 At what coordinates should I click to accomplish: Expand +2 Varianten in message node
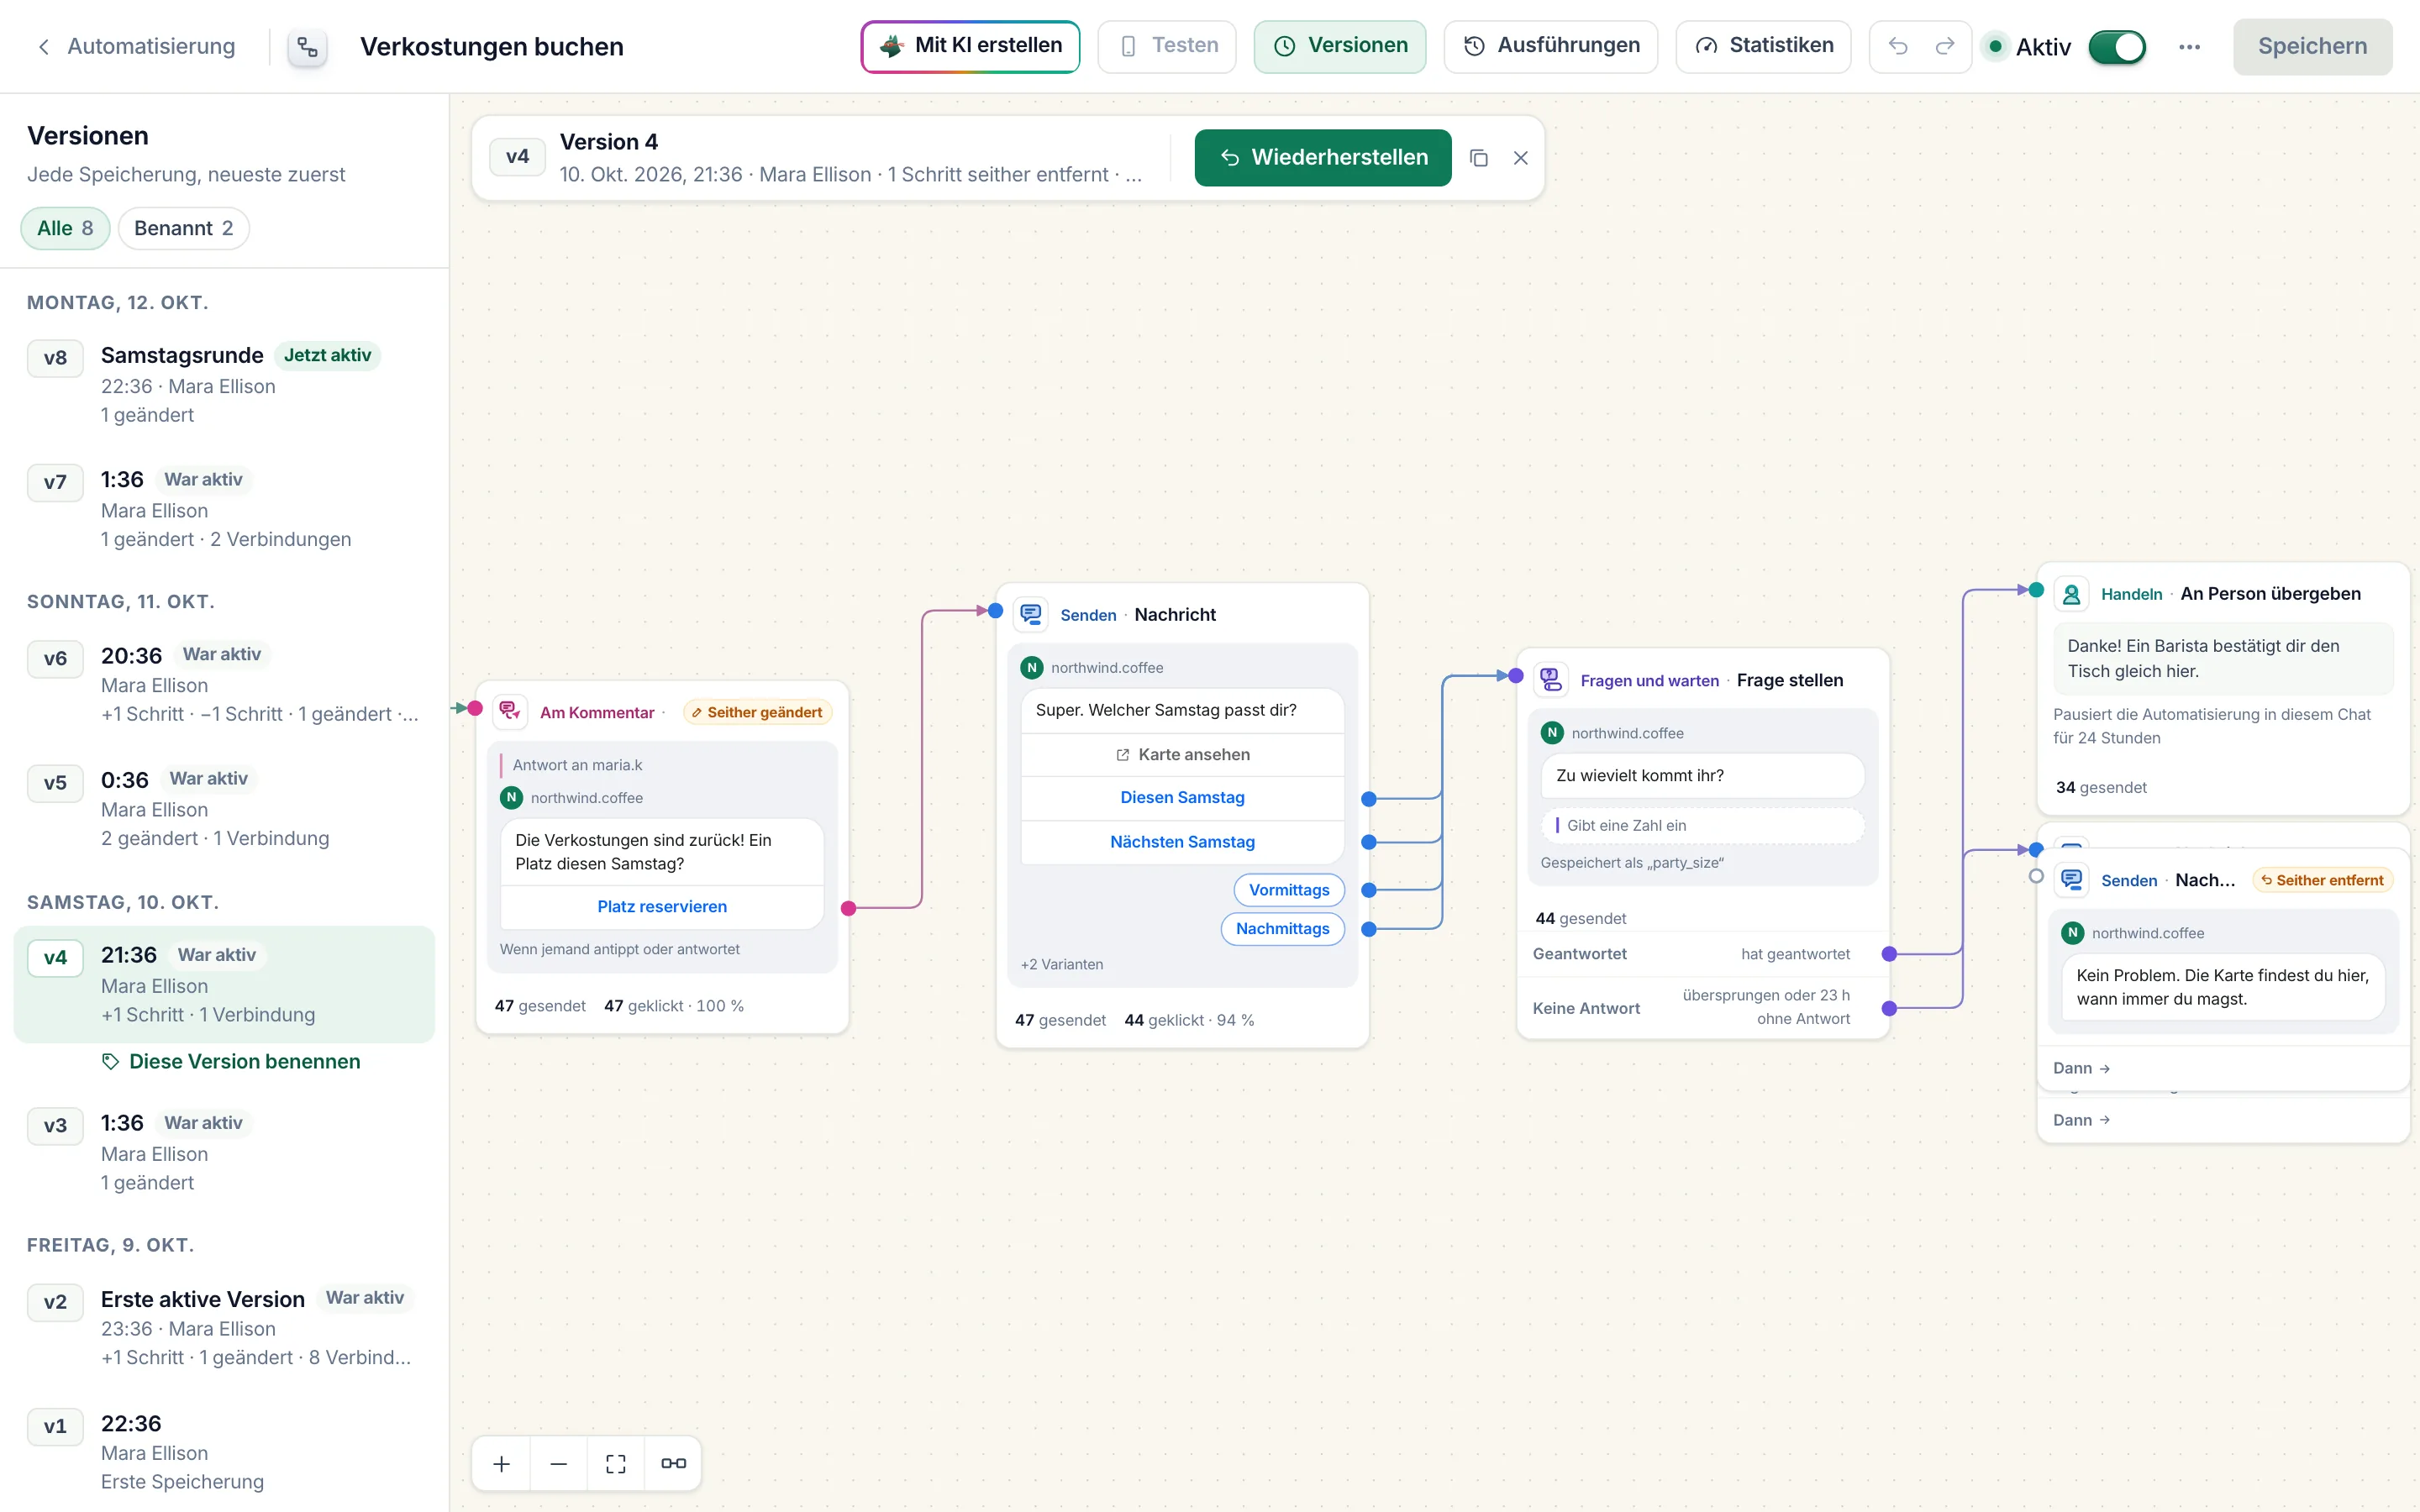[x=1062, y=964]
